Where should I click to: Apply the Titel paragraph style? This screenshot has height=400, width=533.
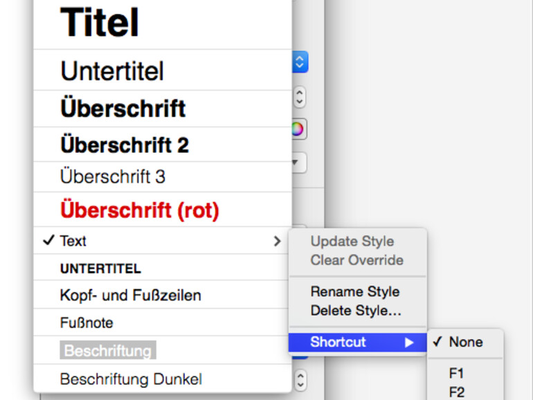click(100, 23)
